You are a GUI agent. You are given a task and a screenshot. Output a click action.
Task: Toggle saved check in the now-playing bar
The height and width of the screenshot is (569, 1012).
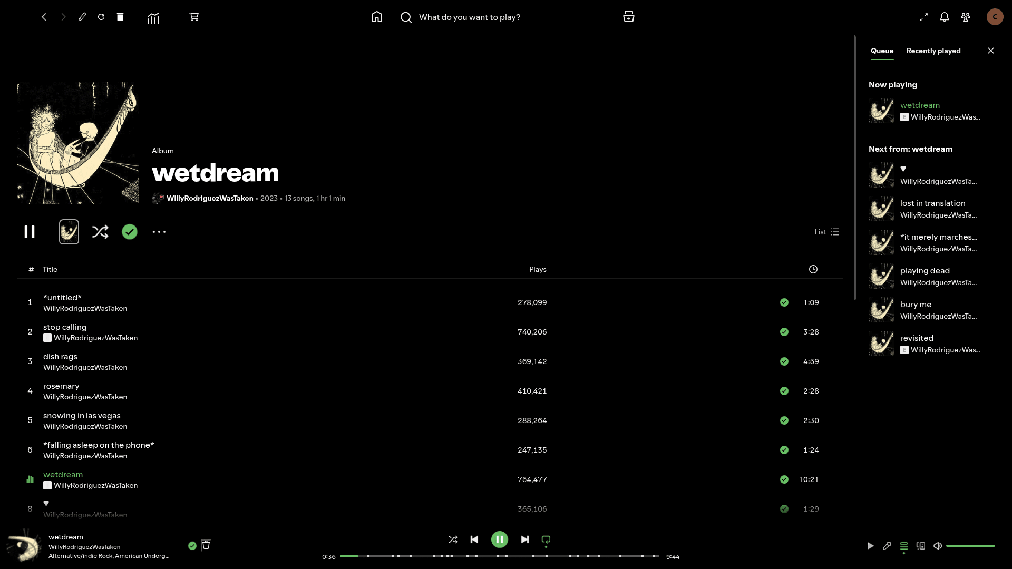[192, 546]
